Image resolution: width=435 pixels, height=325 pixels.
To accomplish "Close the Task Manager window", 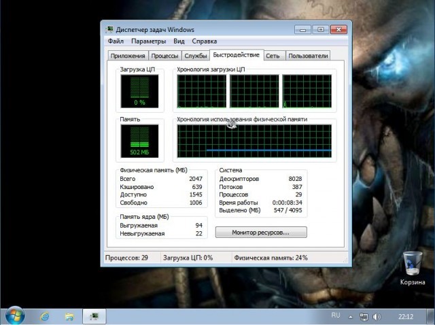I will click(338, 29).
